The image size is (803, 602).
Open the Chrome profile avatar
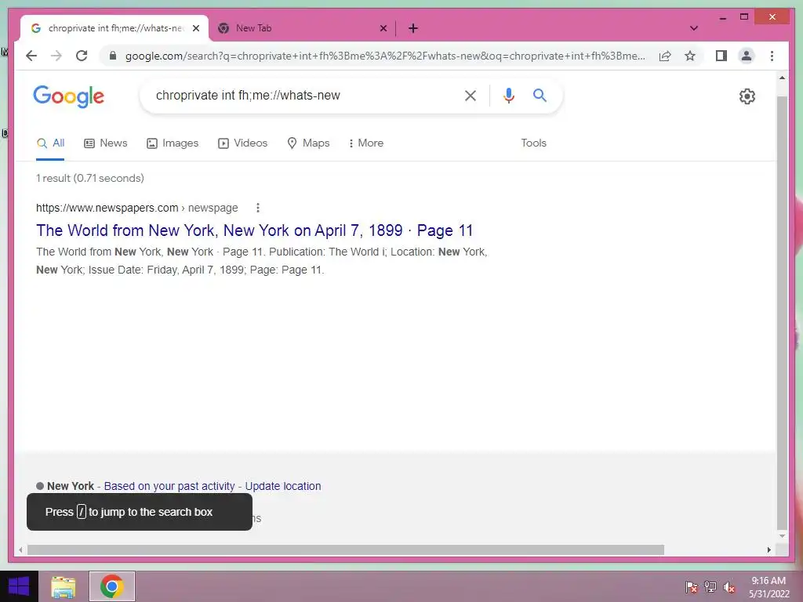click(747, 56)
